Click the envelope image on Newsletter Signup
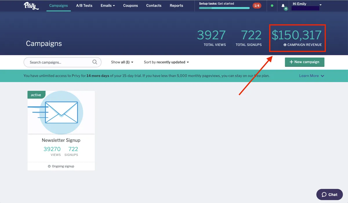The height and width of the screenshot is (203, 348). (x=61, y=112)
